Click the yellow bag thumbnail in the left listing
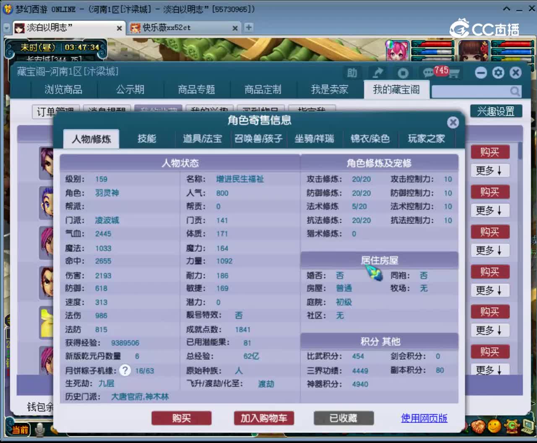This screenshot has height=443, width=537. pos(47,322)
